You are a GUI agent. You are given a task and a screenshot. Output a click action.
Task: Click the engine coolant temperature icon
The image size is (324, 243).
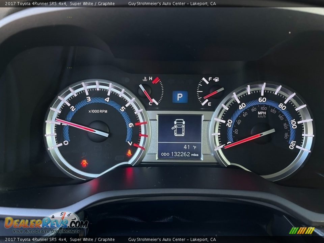(145, 79)
